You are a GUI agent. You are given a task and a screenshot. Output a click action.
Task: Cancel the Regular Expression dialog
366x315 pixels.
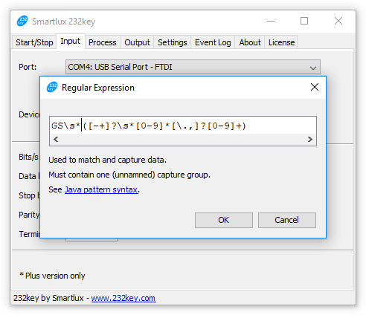point(287,220)
